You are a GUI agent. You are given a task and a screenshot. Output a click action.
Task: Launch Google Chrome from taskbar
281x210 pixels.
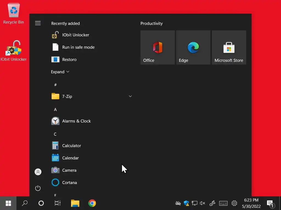tap(92, 203)
